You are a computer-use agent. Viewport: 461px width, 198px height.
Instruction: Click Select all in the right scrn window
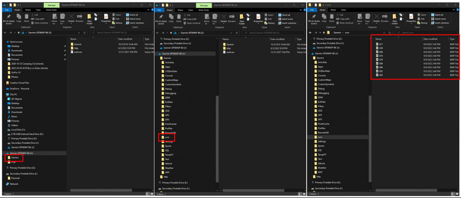437,15
